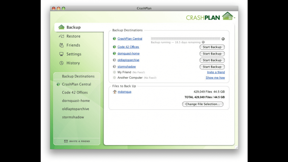
Task: Click INVITE A FRIEND at sidebar bottom
Action: coord(79,142)
